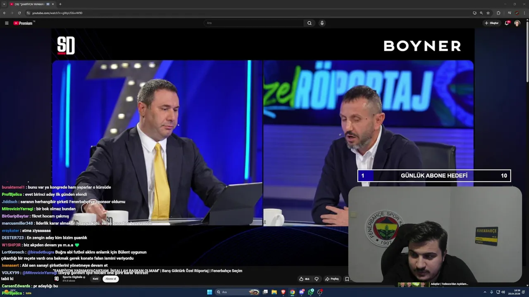Viewport: 529px width, 297px height.
Task: Click the Oluştur create button
Action: pos(492,23)
